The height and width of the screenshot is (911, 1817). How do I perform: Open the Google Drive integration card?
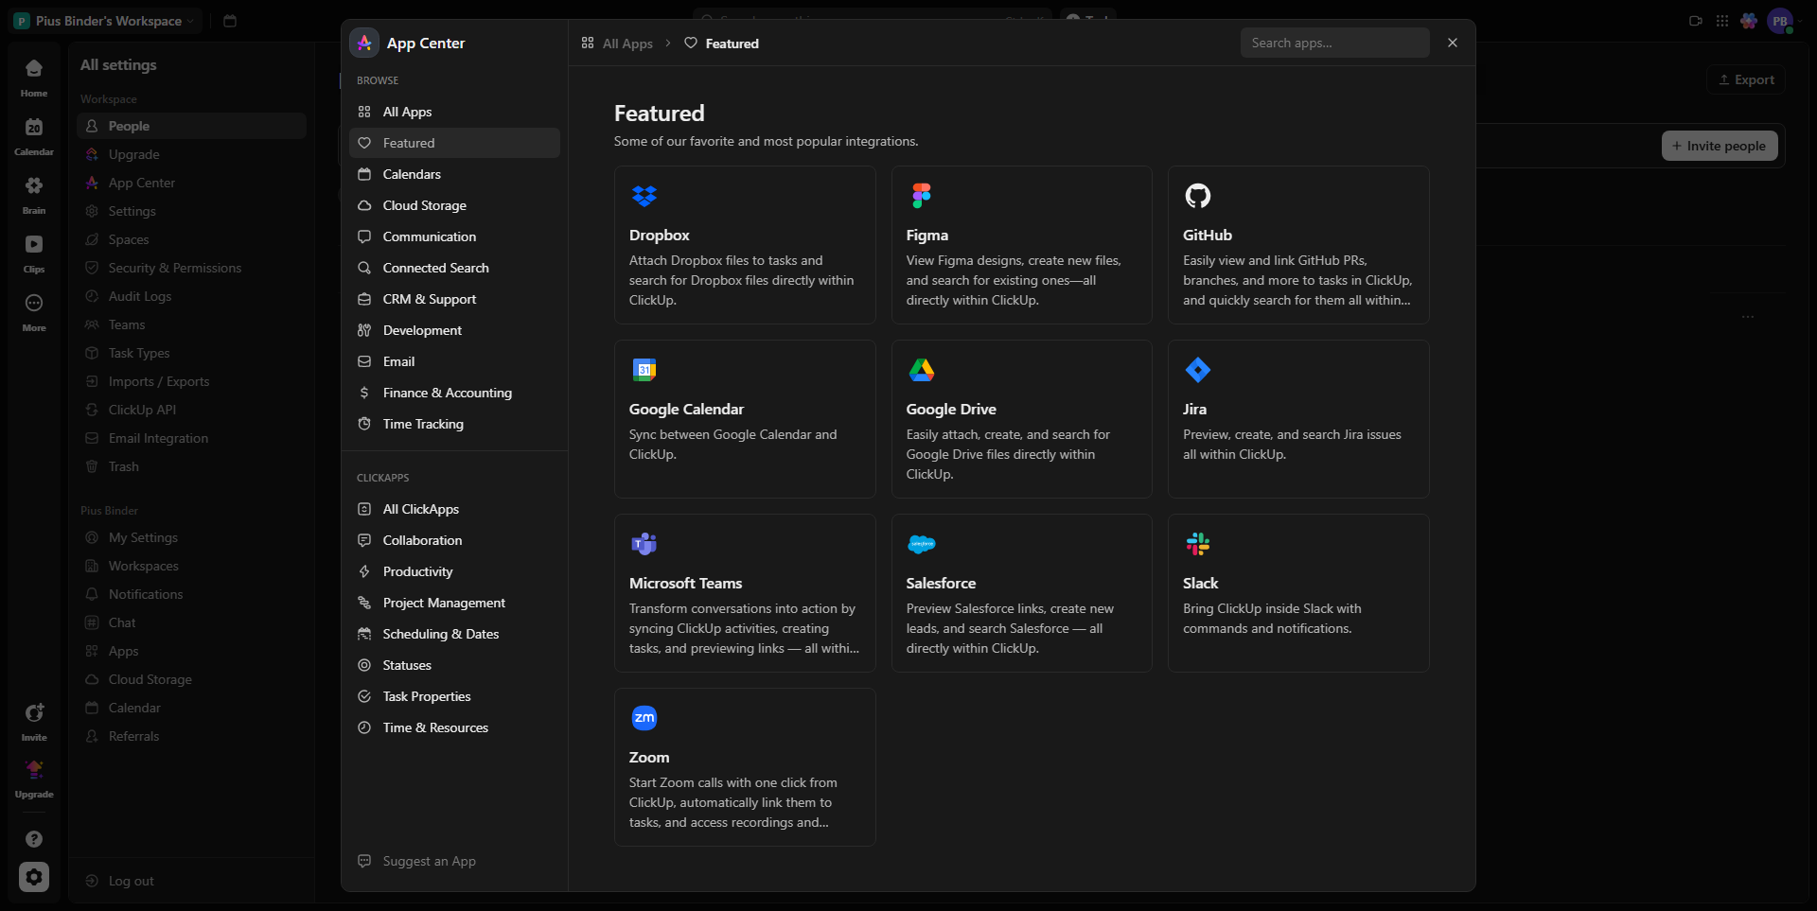click(x=1022, y=419)
